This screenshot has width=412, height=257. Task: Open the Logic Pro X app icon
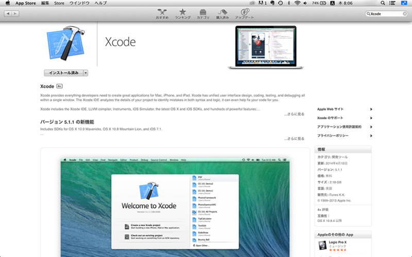[322, 246]
